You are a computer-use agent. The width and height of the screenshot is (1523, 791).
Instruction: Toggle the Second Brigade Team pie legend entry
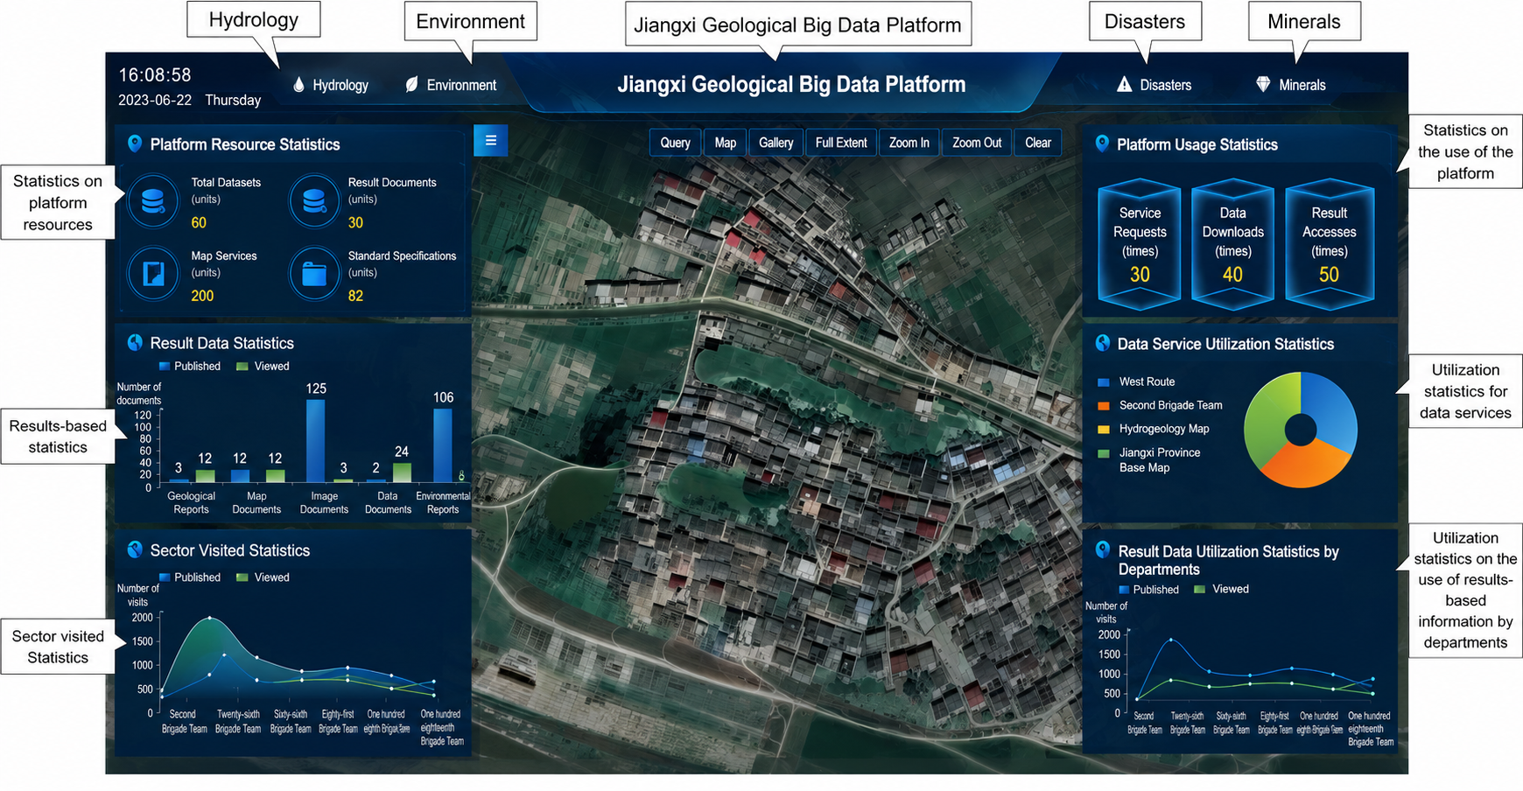point(1160,405)
